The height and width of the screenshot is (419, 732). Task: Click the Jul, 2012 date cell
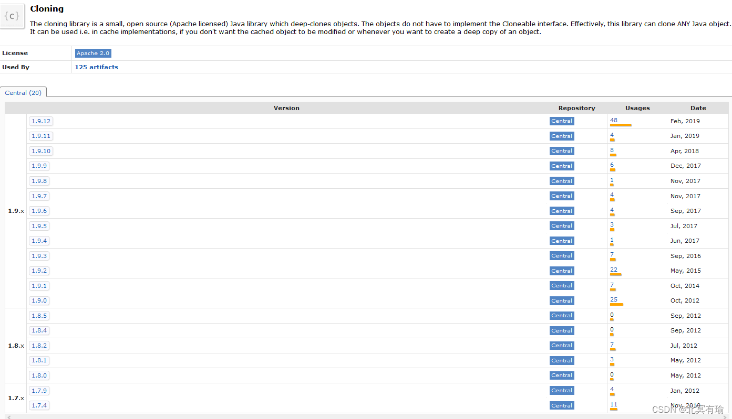coord(684,346)
